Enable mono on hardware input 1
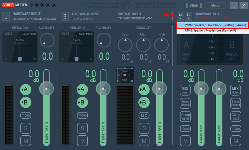249x150 pixels. tap(26, 115)
